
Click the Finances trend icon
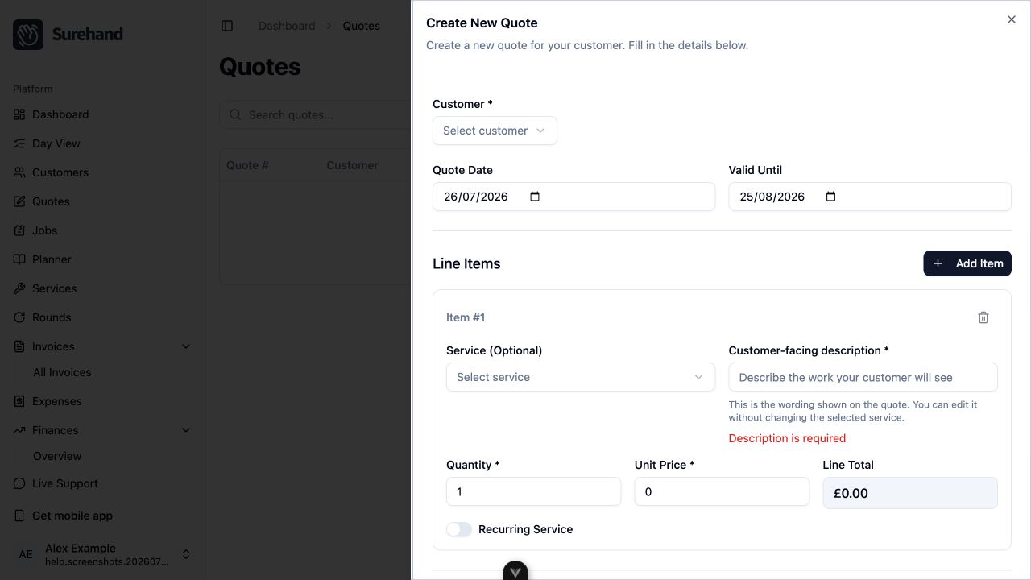19,430
